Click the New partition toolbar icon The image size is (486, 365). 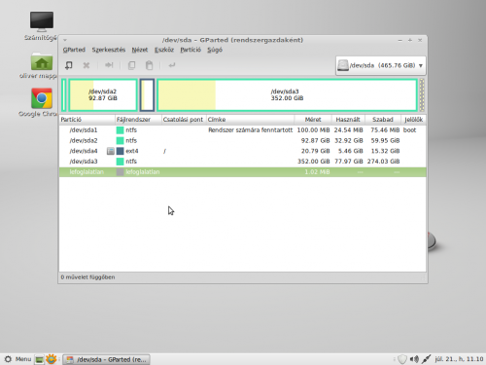click(69, 65)
